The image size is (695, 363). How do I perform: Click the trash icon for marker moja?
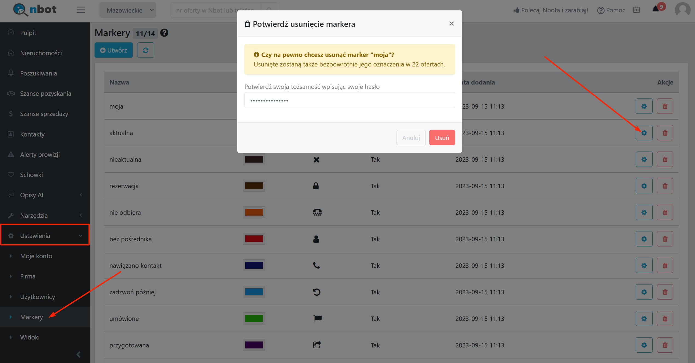pos(665,106)
